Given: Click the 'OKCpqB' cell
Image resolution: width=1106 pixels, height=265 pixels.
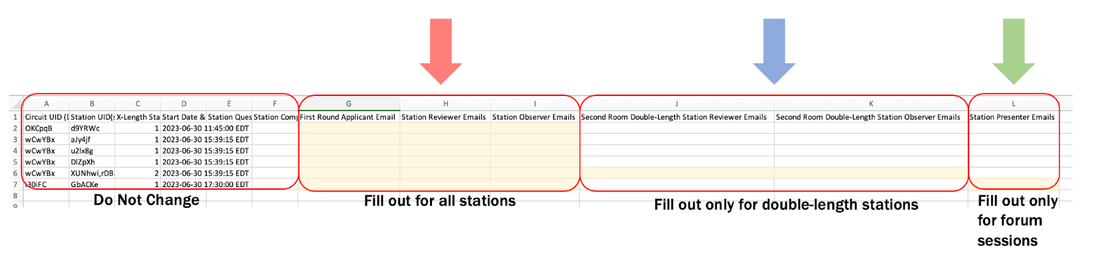Looking at the screenshot, I should pos(46,128).
